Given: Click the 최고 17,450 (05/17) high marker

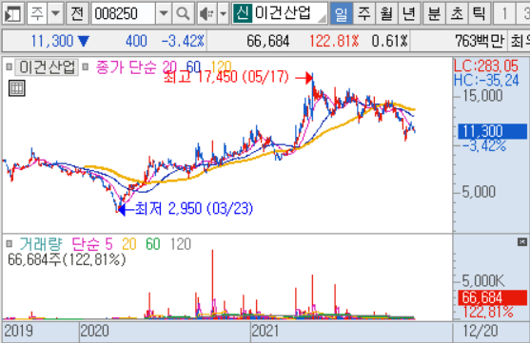Looking at the screenshot, I should tap(226, 77).
